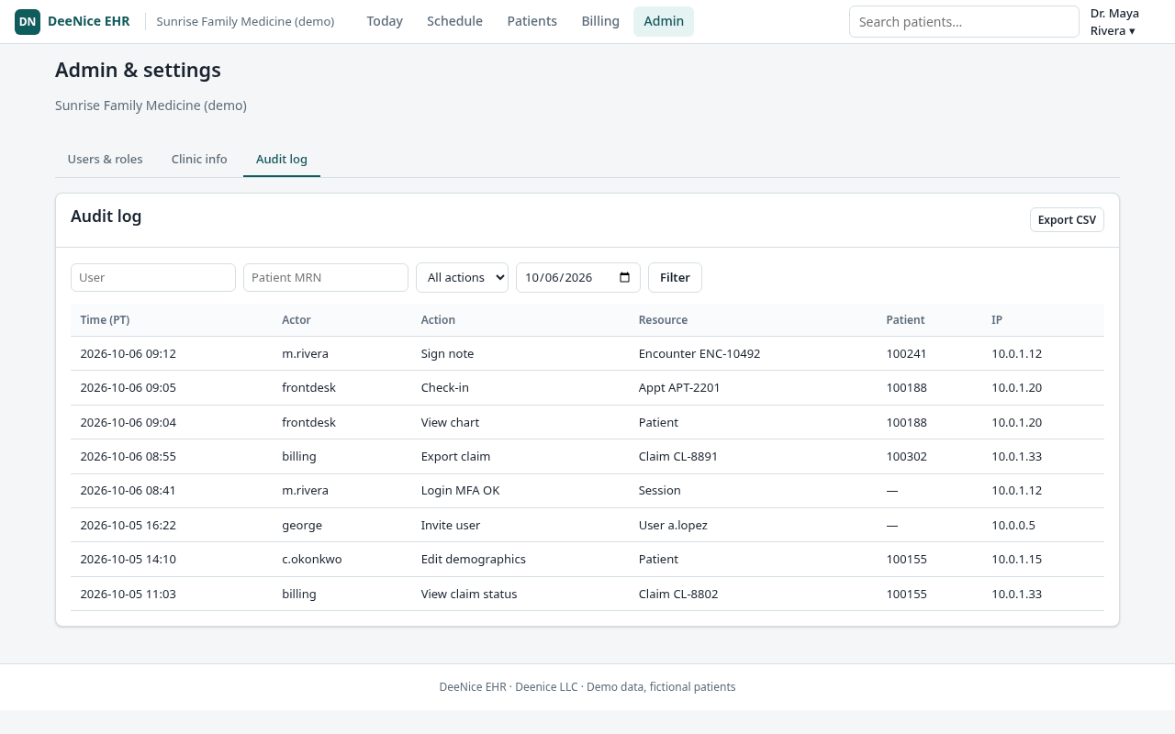1175x734 pixels.
Task: Switch to the Clinic info tab
Action: tap(199, 160)
